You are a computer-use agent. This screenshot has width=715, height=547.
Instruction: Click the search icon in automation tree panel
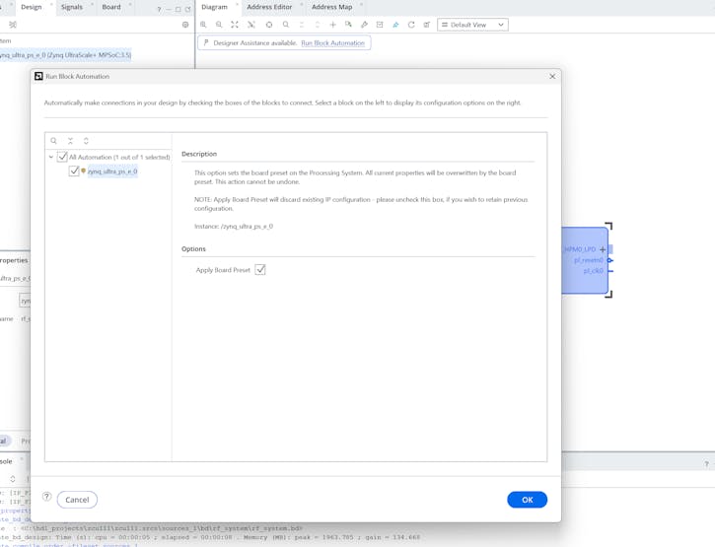[x=54, y=141]
